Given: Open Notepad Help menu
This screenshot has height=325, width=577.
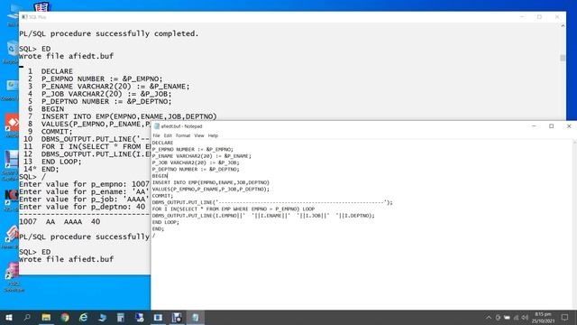Looking at the screenshot, I should pos(213,135).
